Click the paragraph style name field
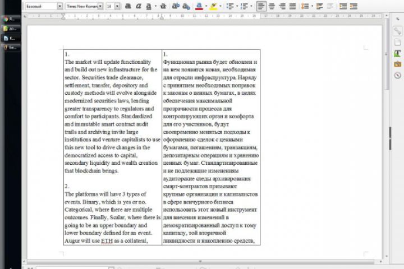404x269 pixels. tap(41, 6)
